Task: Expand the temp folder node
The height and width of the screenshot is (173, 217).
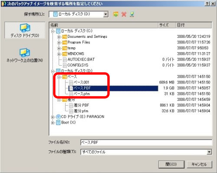Action: pos(59,48)
